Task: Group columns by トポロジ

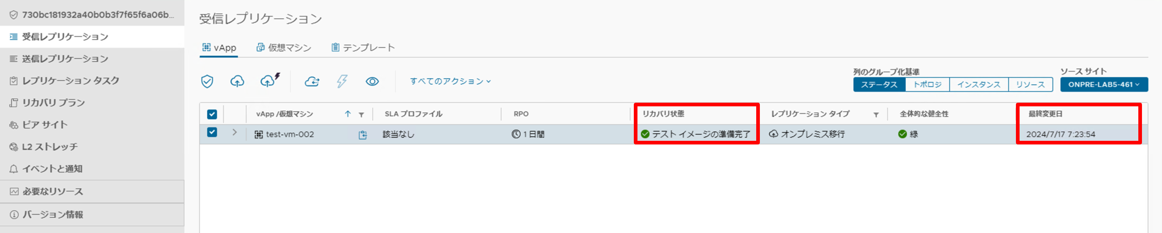Action: point(927,85)
